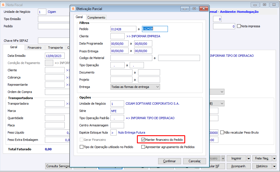Open the Entrega delivery forms dropdown

coord(135,87)
